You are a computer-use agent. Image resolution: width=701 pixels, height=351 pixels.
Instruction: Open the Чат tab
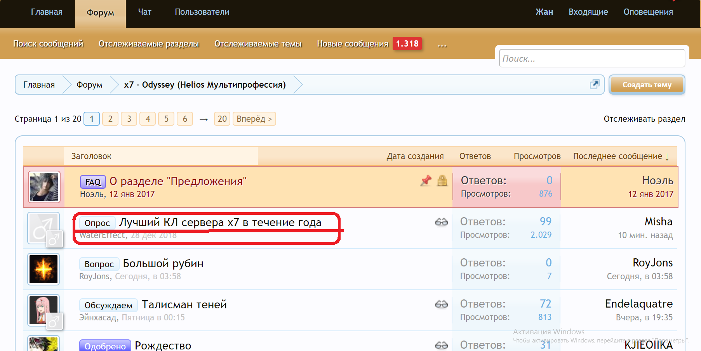tap(144, 12)
